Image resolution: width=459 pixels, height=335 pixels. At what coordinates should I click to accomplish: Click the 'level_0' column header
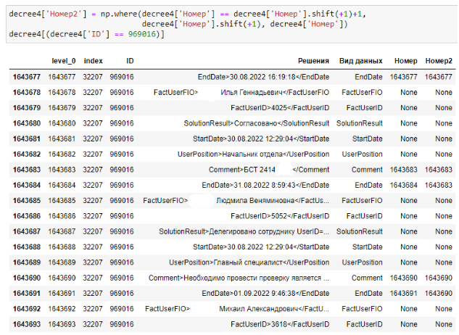tap(63, 60)
